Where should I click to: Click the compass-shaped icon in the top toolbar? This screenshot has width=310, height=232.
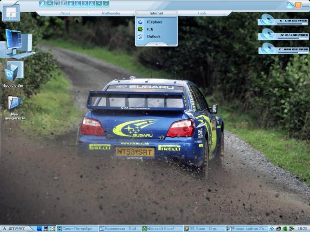pos(92,4)
